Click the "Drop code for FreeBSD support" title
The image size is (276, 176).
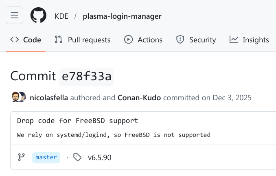[77, 121]
